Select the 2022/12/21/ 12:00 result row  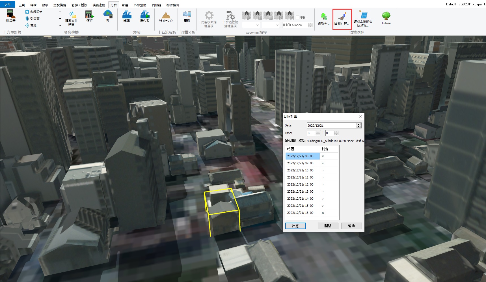click(300, 184)
